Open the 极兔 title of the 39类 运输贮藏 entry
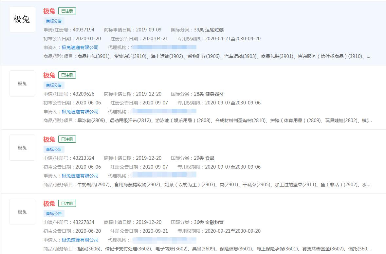 [x=49, y=11]
